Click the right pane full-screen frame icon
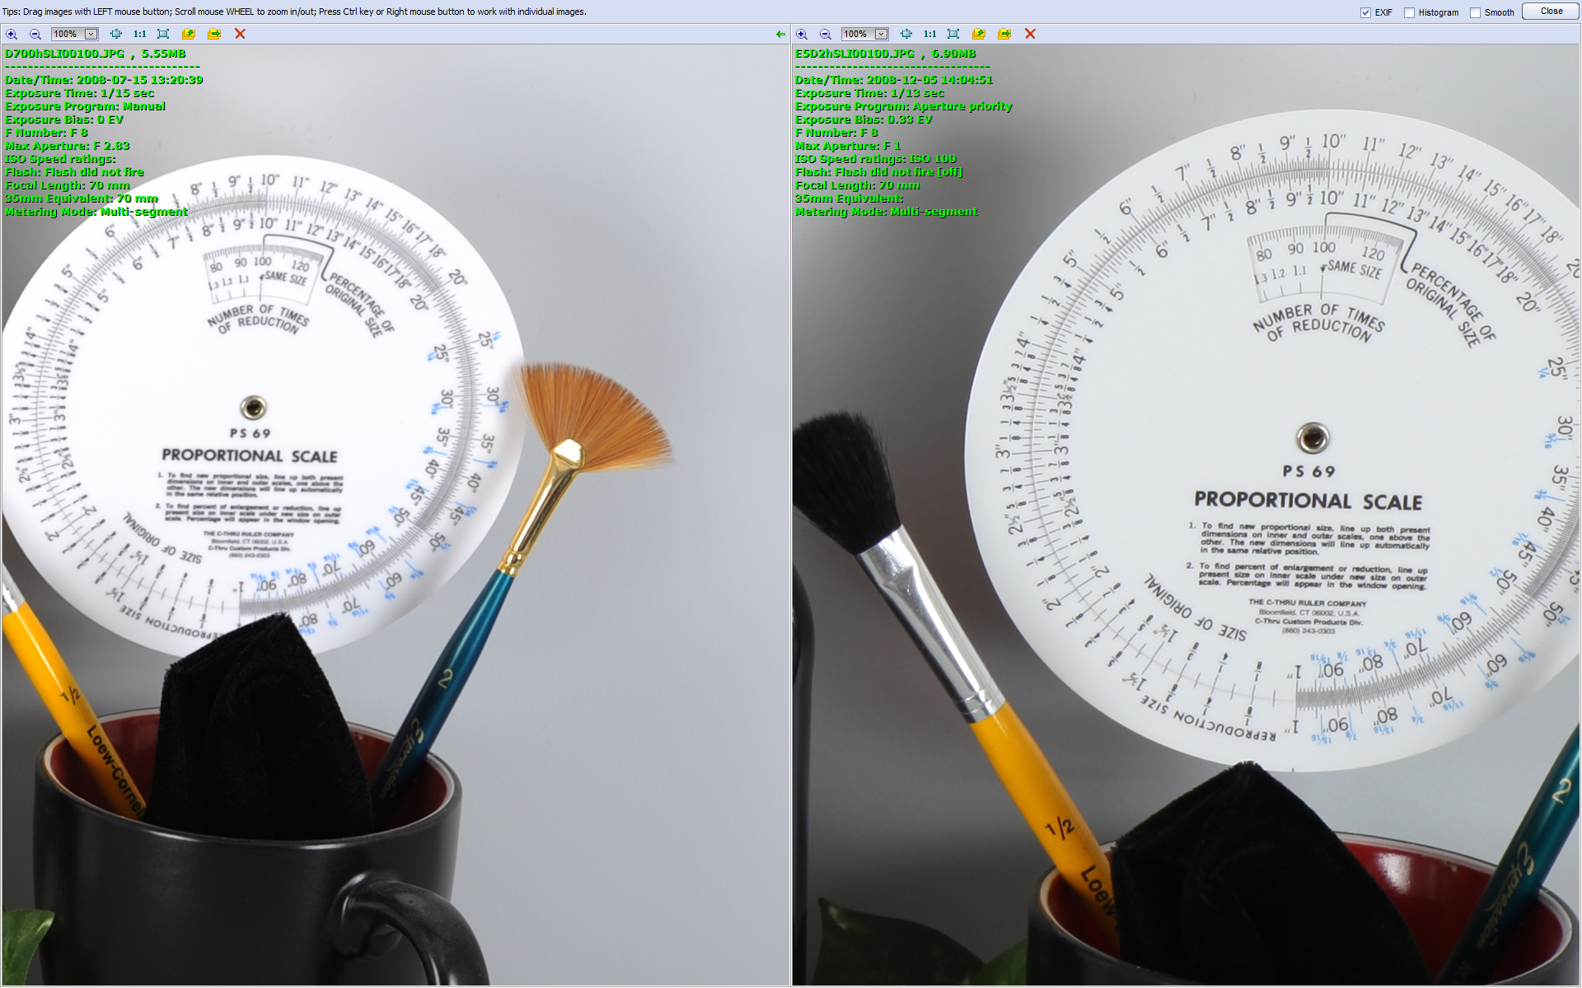Screen dimensions: 1582x988 click(x=953, y=34)
